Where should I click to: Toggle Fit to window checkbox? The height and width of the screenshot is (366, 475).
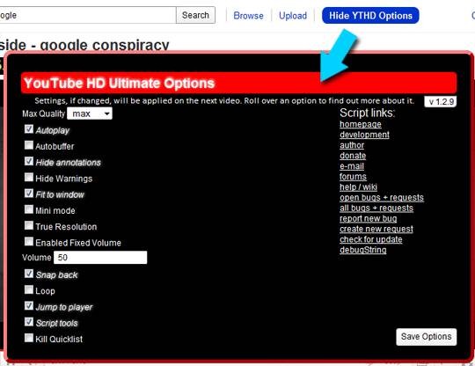tap(29, 194)
